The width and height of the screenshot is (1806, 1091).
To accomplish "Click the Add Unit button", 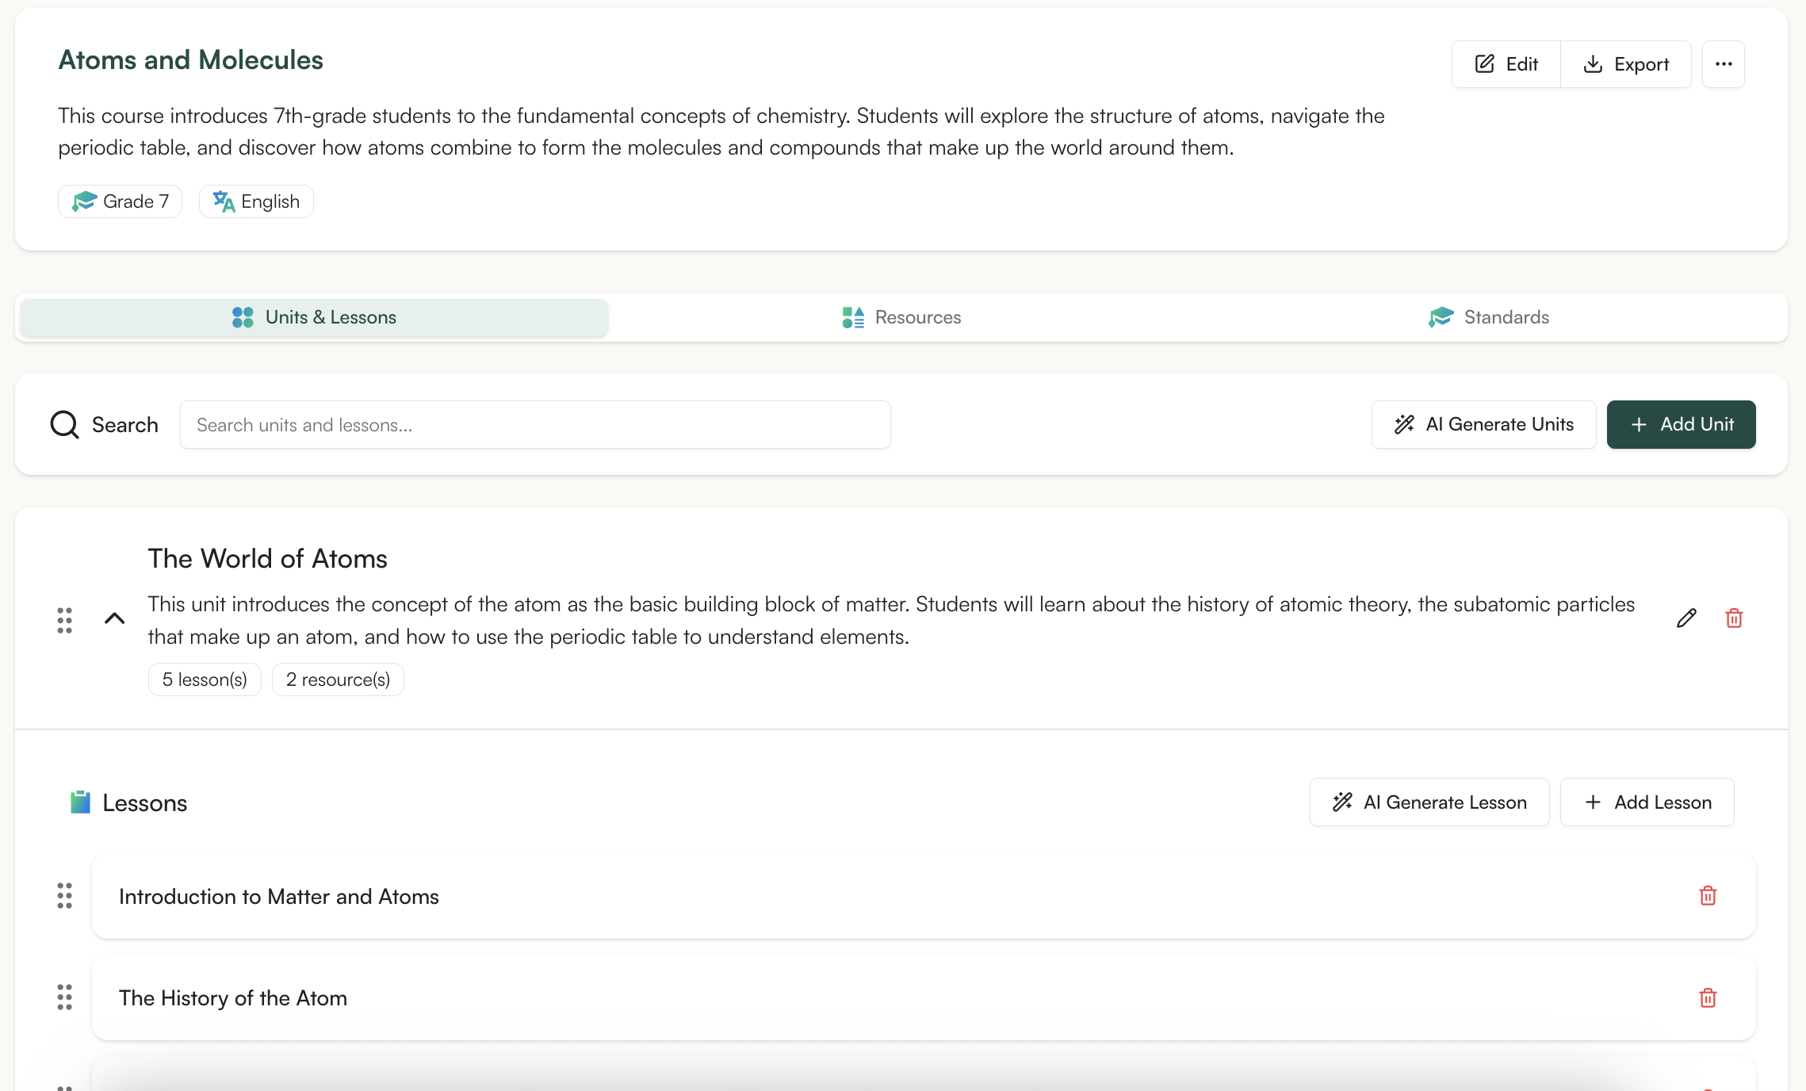I will (1681, 424).
